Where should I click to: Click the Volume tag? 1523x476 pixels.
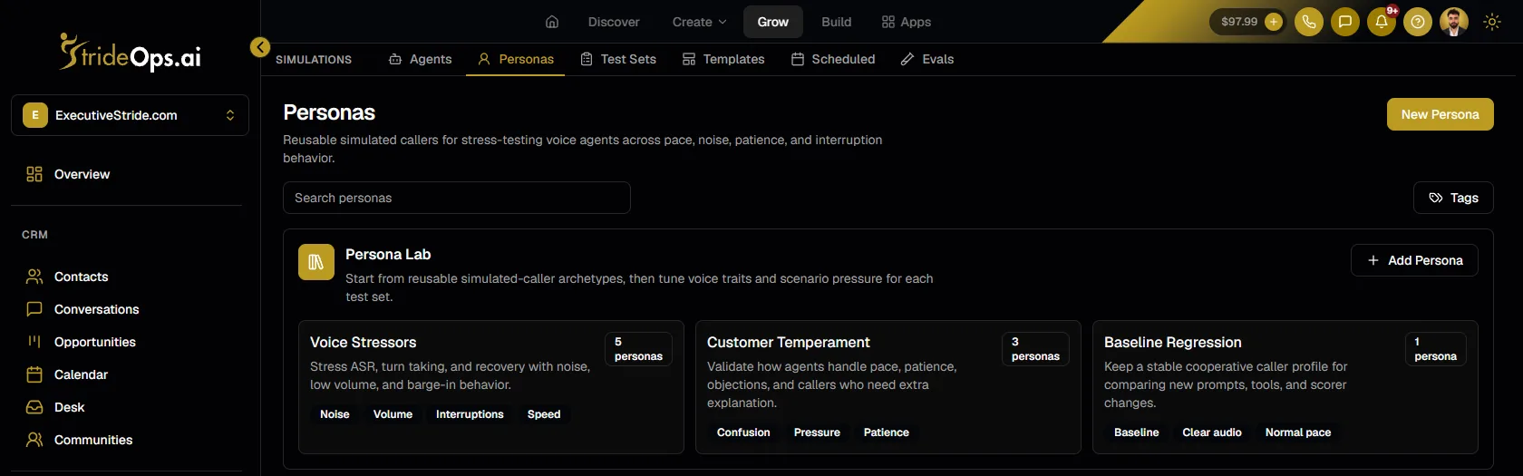tap(393, 414)
